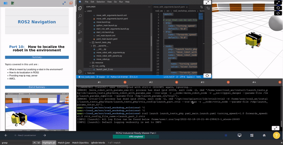283x145 pixels.
Task: Open the Run menu
Action: pyautogui.click(x=121, y=2)
